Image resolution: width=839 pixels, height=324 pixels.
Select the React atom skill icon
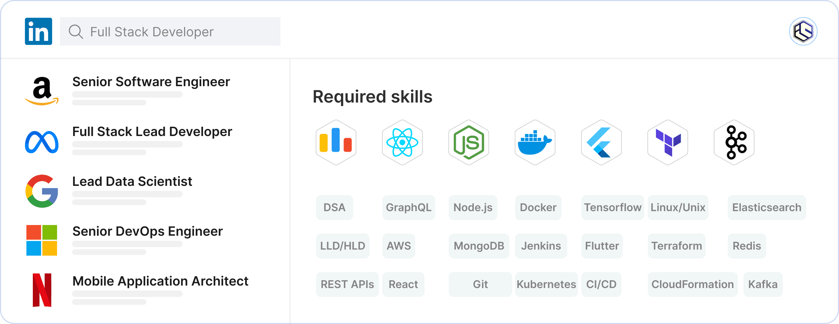click(402, 142)
